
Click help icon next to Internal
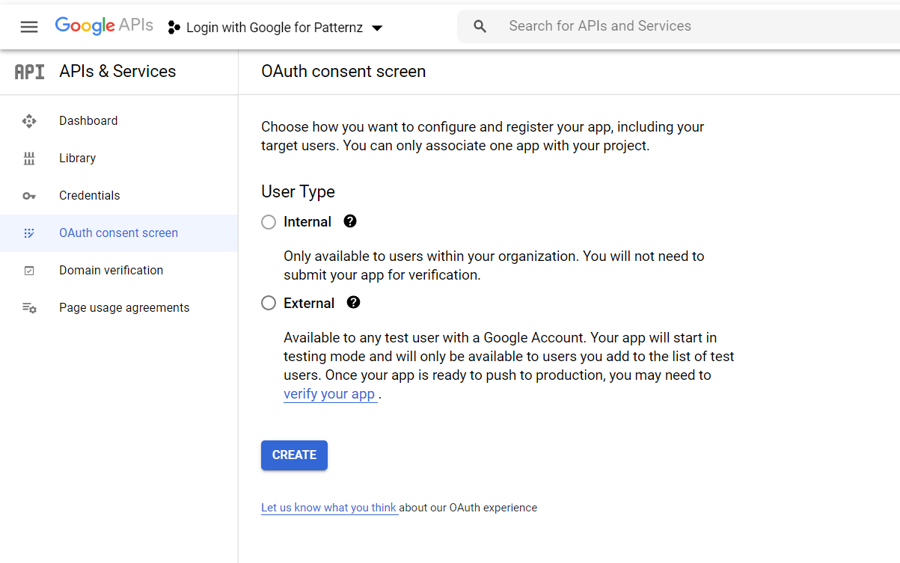(349, 221)
